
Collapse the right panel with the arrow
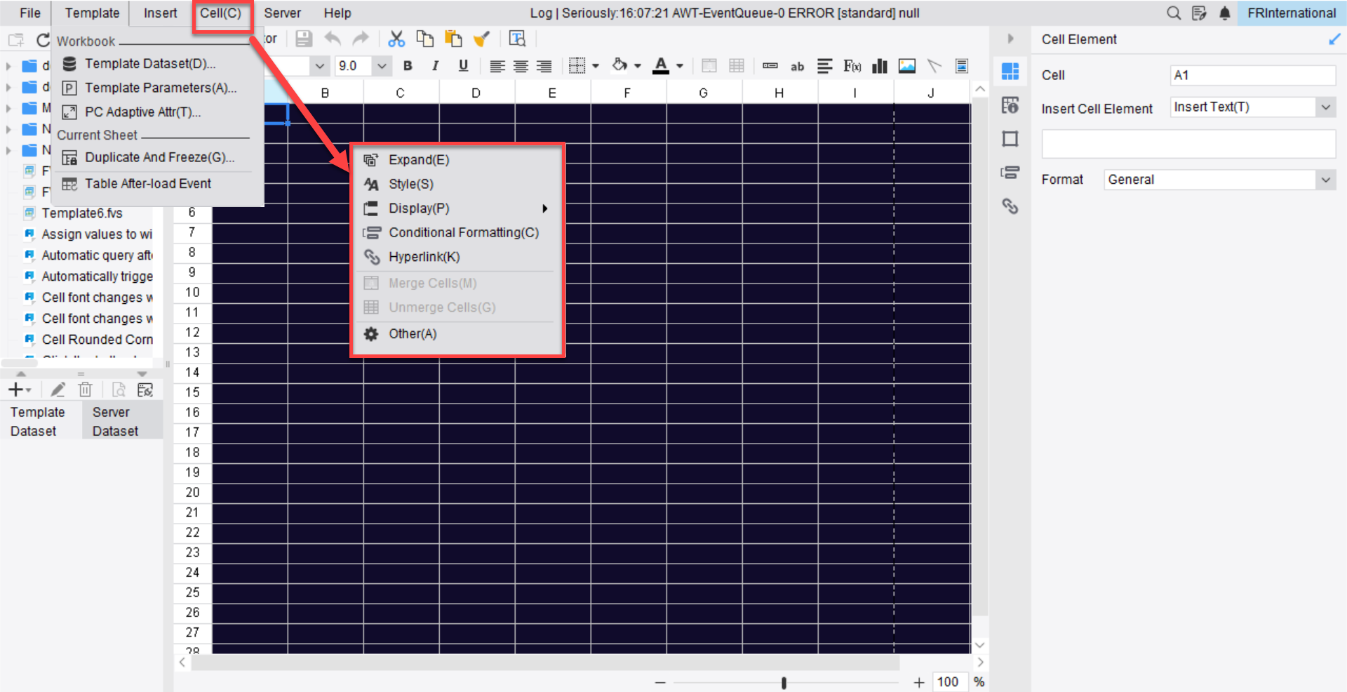coord(1010,39)
